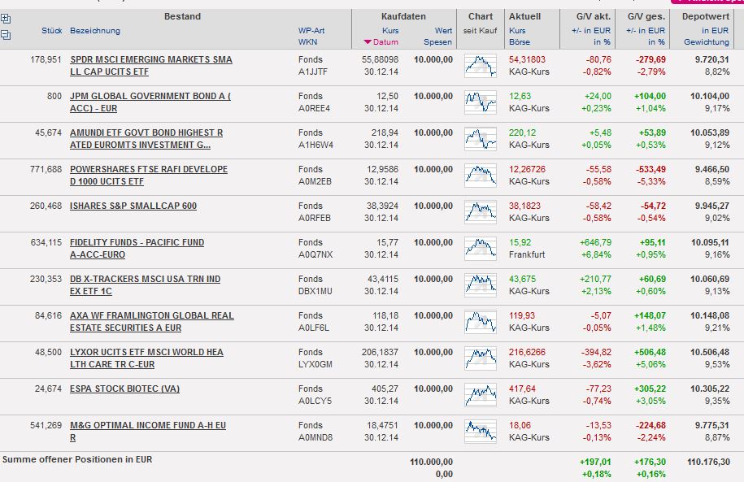
Task: Open the JPM Global Government Bond chart thumbnail
Action: click(480, 102)
